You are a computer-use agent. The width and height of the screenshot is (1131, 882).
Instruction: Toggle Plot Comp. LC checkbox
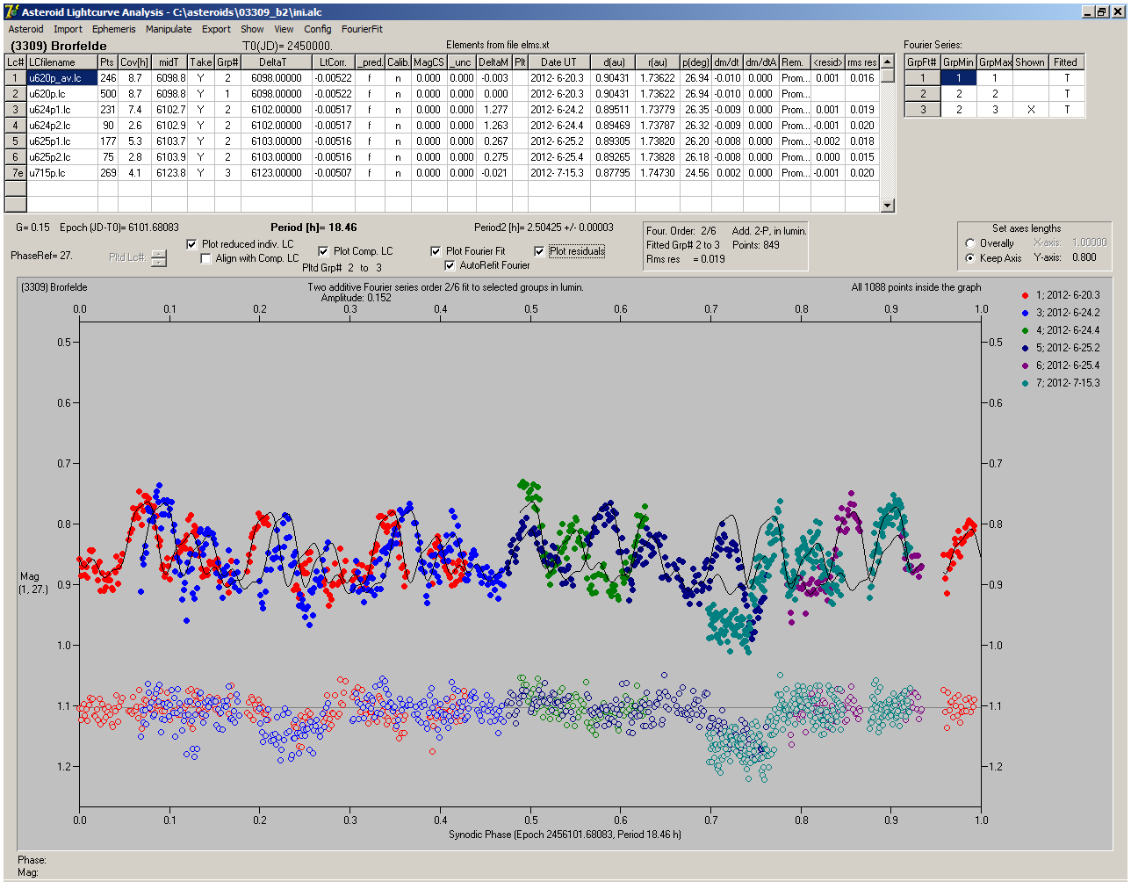[x=323, y=251]
